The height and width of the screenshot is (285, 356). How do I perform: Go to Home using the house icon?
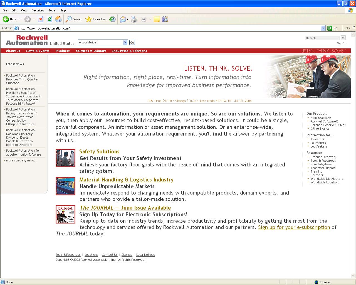point(58,19)
